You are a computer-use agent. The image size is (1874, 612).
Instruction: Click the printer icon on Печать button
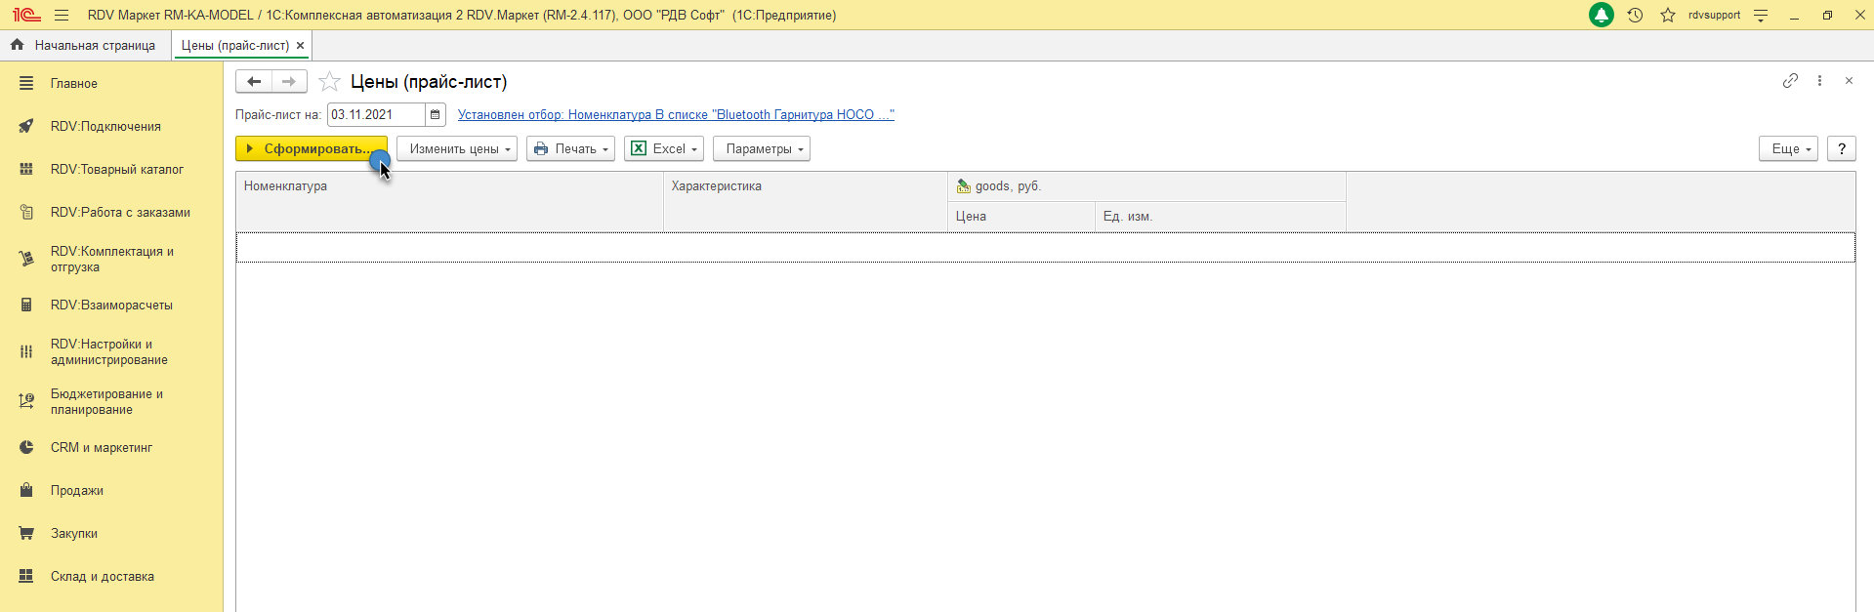click(541, 148)
